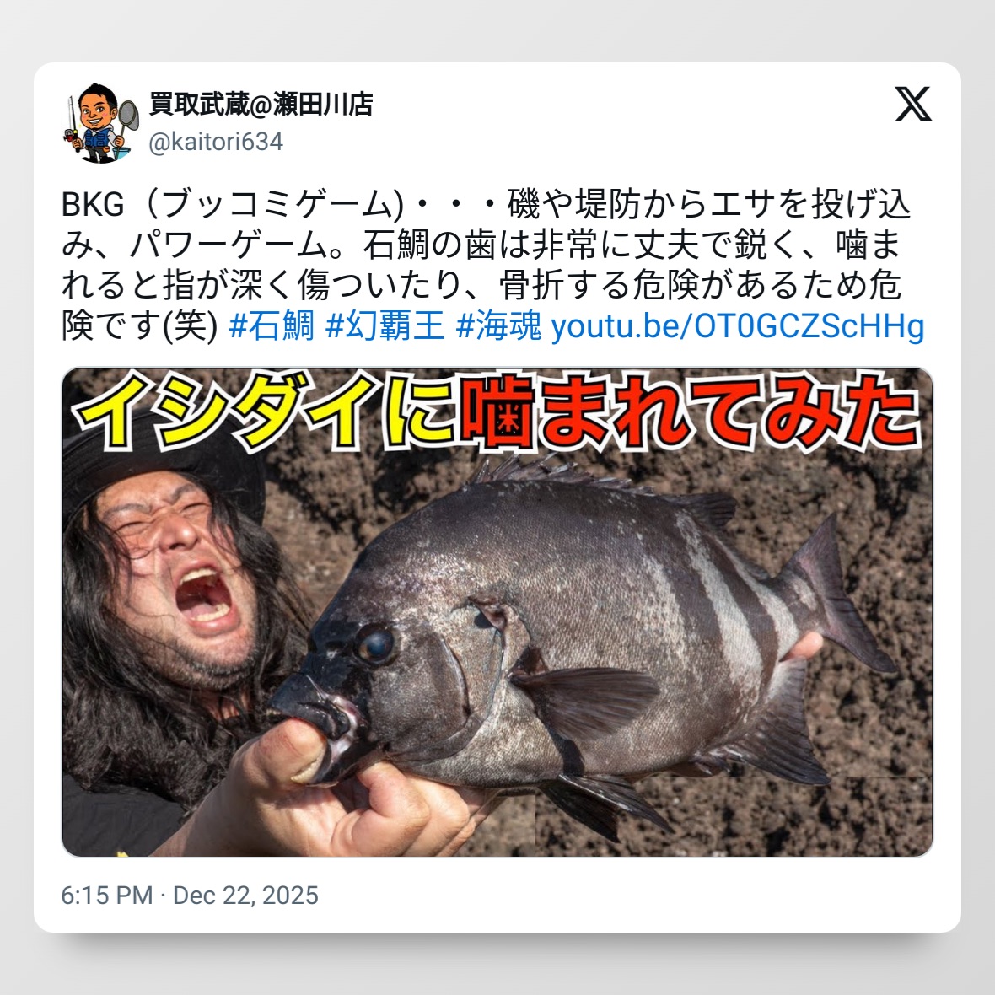The width and height of the screenshot is (995, 995).
Task: Open the cartoon angler profile avatar
Action: (100, 122)
